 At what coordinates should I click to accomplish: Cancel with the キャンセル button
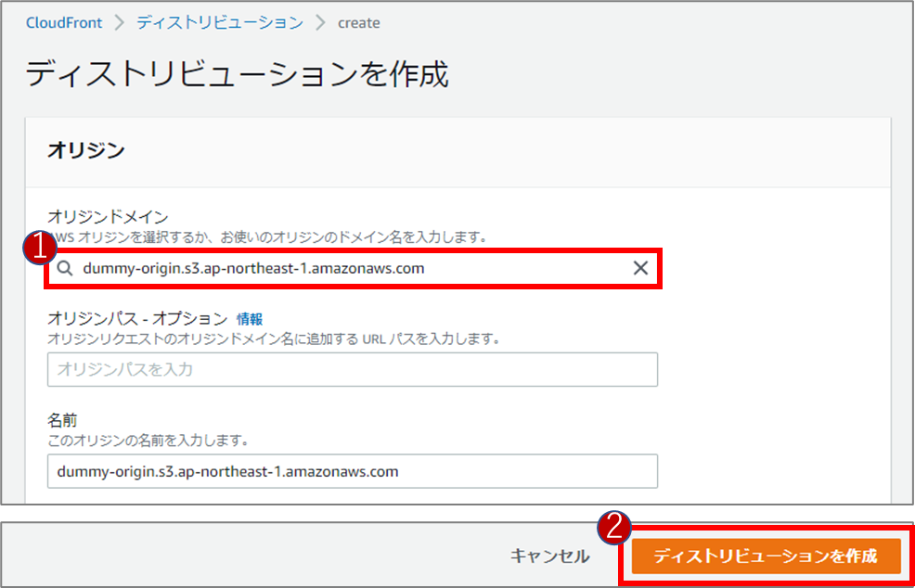coord(549,556)
